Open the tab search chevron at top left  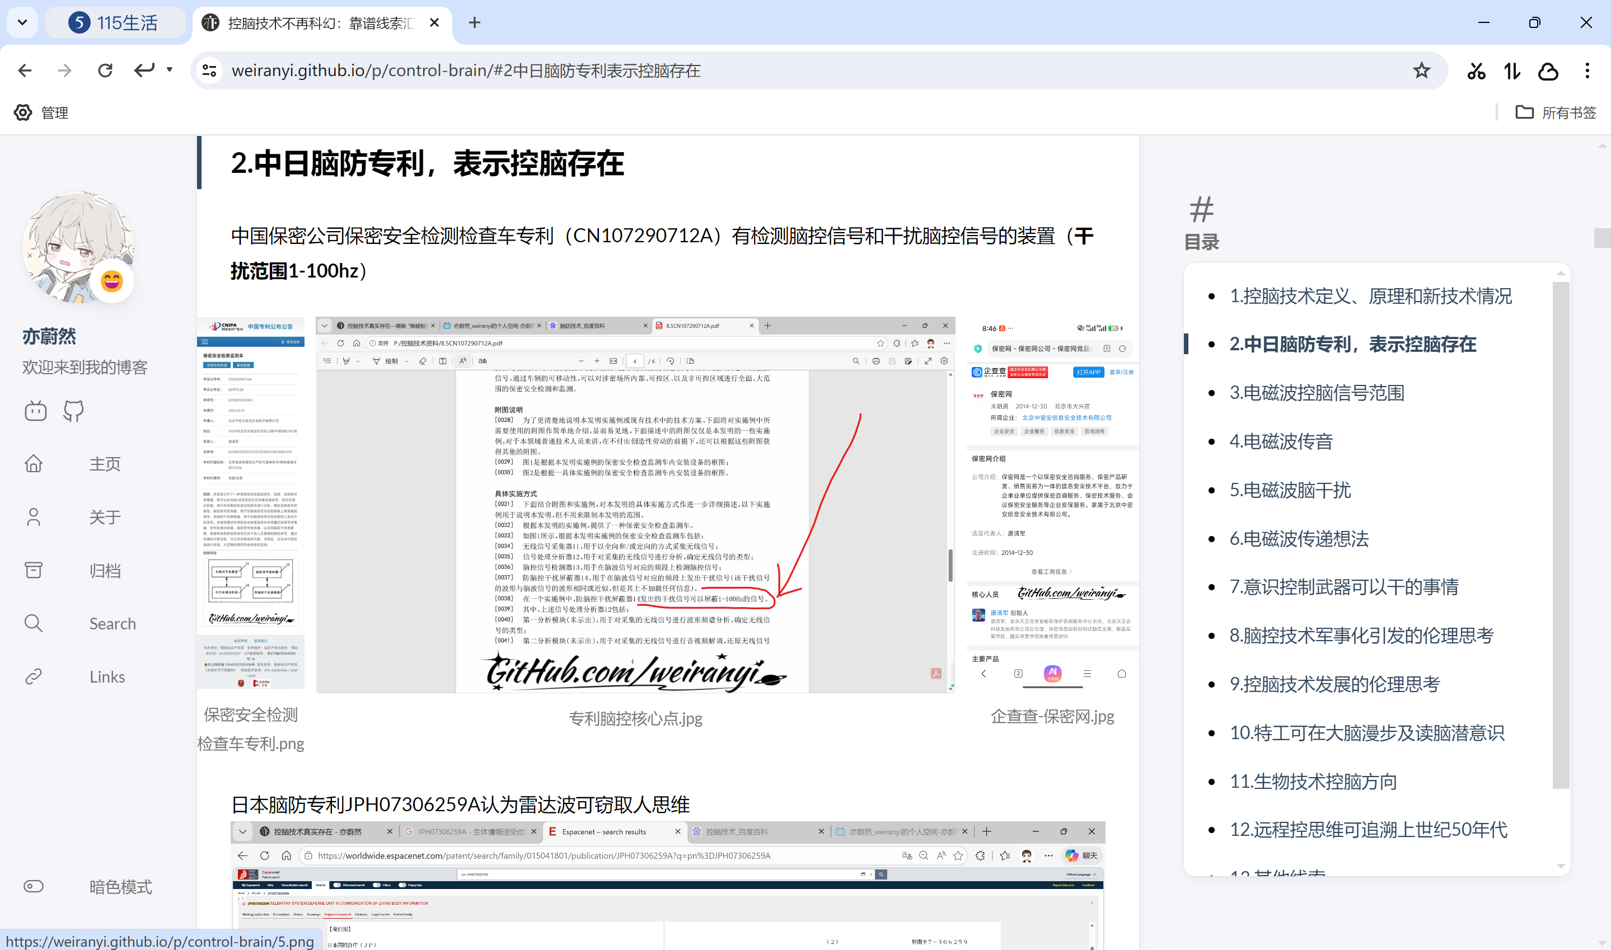click(22, 22)
